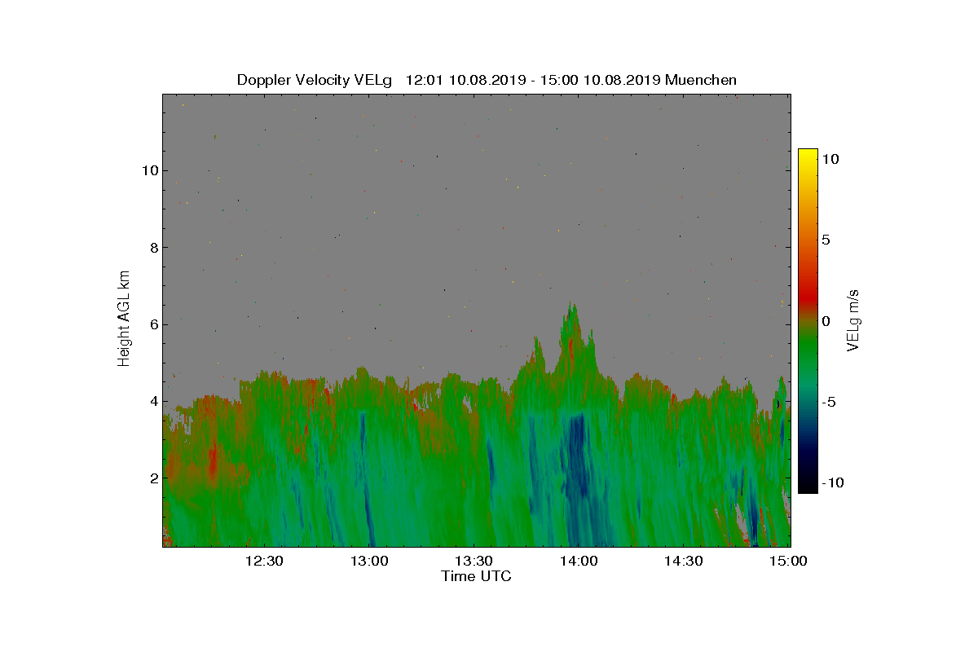The height and width of the screenshot is (652, 978).
Task: Click the yellow top of the colorbar
Action: coord(808,155)
